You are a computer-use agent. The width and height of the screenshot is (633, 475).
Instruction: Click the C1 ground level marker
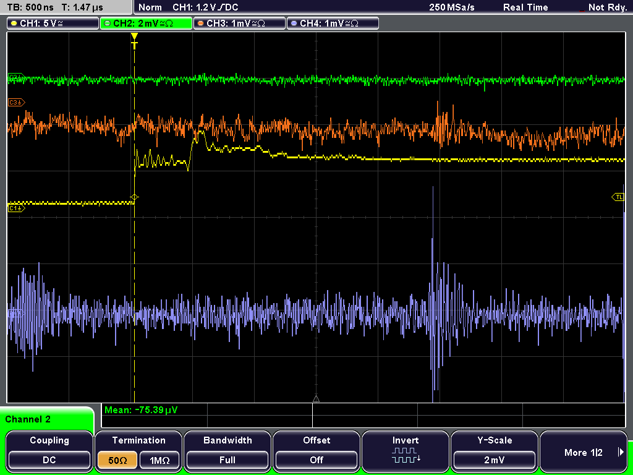coord(17,208)
